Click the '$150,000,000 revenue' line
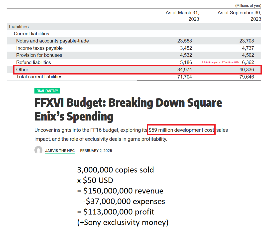 tap(120, 191)
